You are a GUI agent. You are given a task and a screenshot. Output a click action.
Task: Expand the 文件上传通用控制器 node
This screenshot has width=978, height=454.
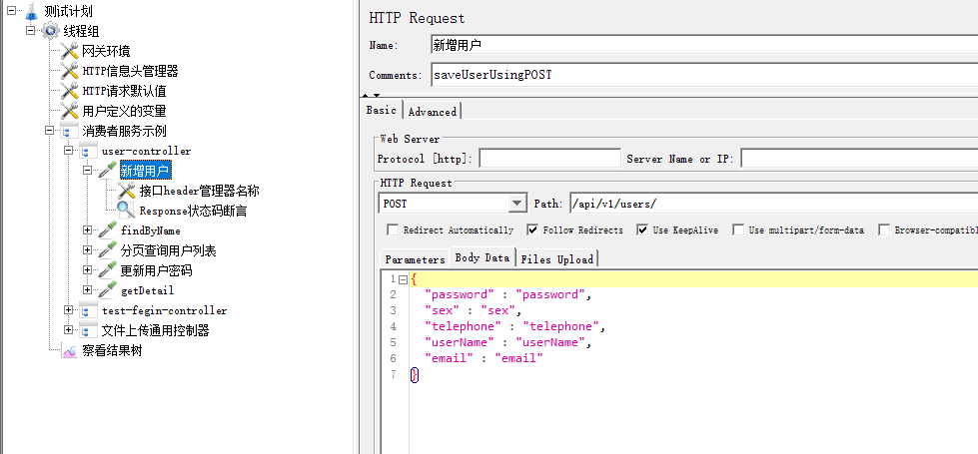69,330
